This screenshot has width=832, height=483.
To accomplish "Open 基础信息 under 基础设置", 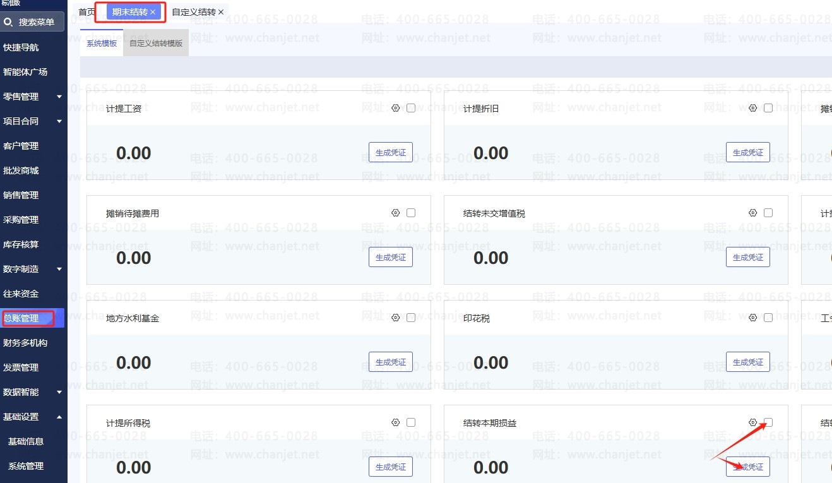I will click(x=26, y=441).
